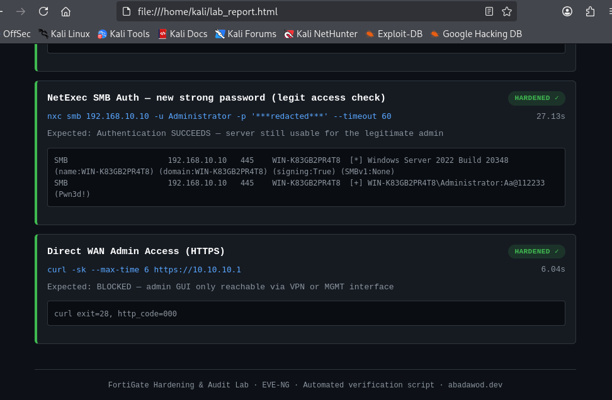Open the Firefox account menu
Screen dimensions: 612x400
click(567, 12)
